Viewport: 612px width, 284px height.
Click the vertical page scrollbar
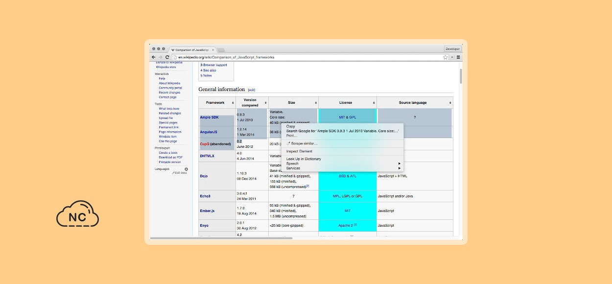pyautogui.click(x=461, y=76)
